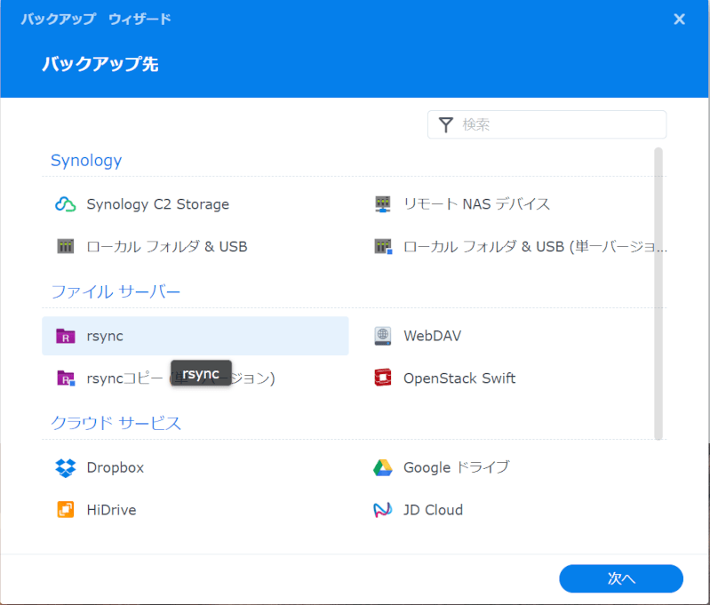Screen dimensions: 710x605
Task: Click the Synology section heading
Action: [86, 160]
